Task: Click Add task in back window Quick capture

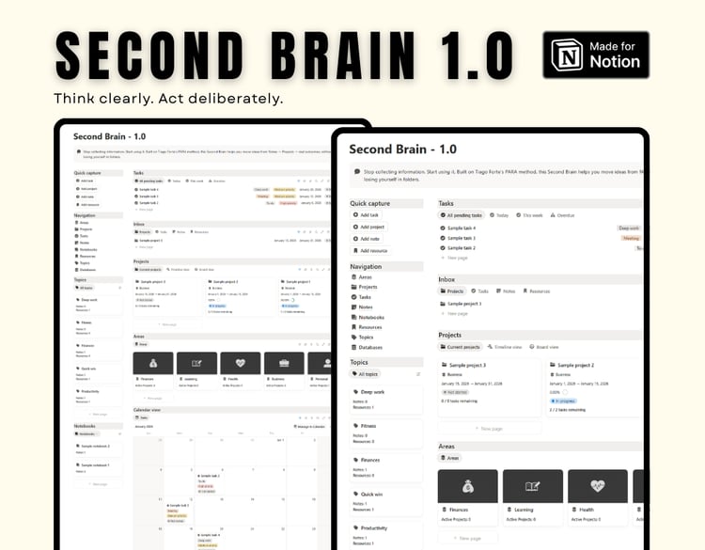Action: point(85,181)
